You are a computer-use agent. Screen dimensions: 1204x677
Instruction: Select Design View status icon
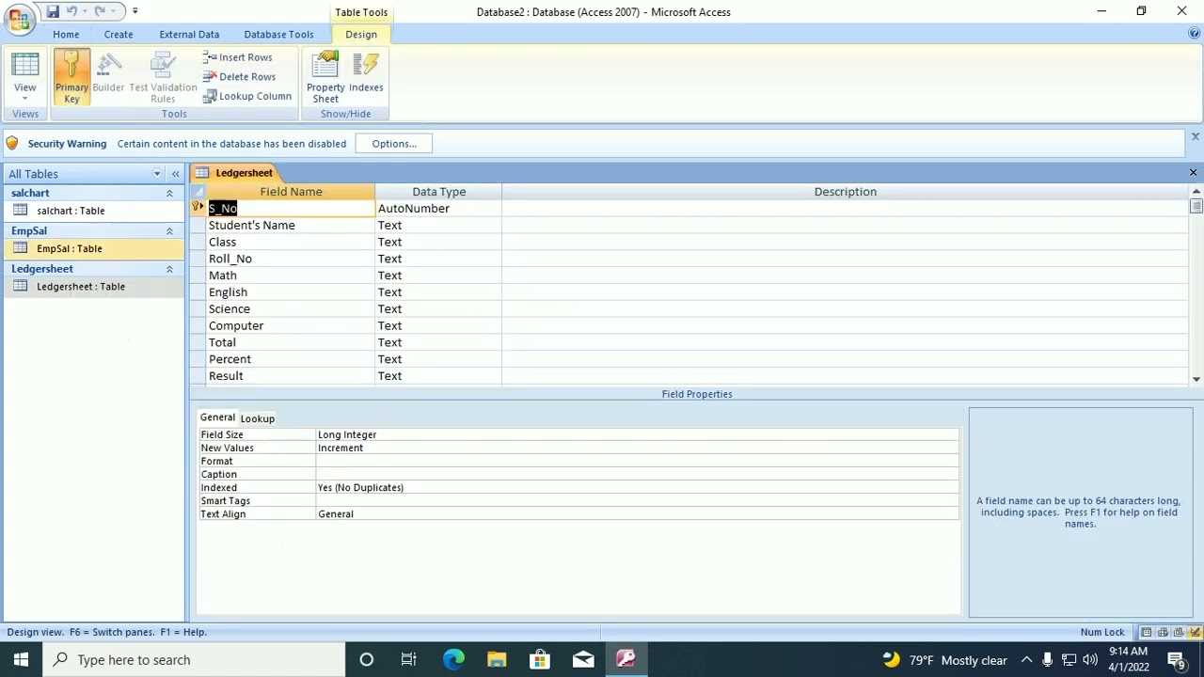(1195, 632)
